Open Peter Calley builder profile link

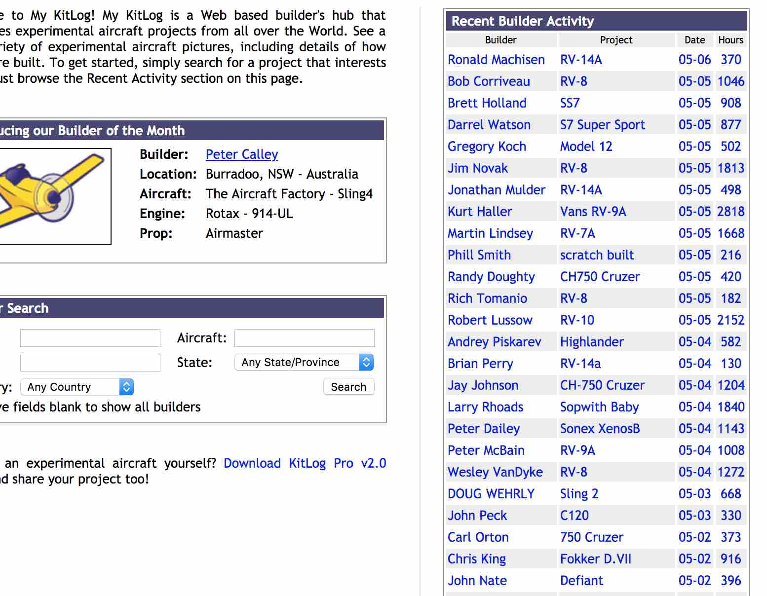pos(242,154)
